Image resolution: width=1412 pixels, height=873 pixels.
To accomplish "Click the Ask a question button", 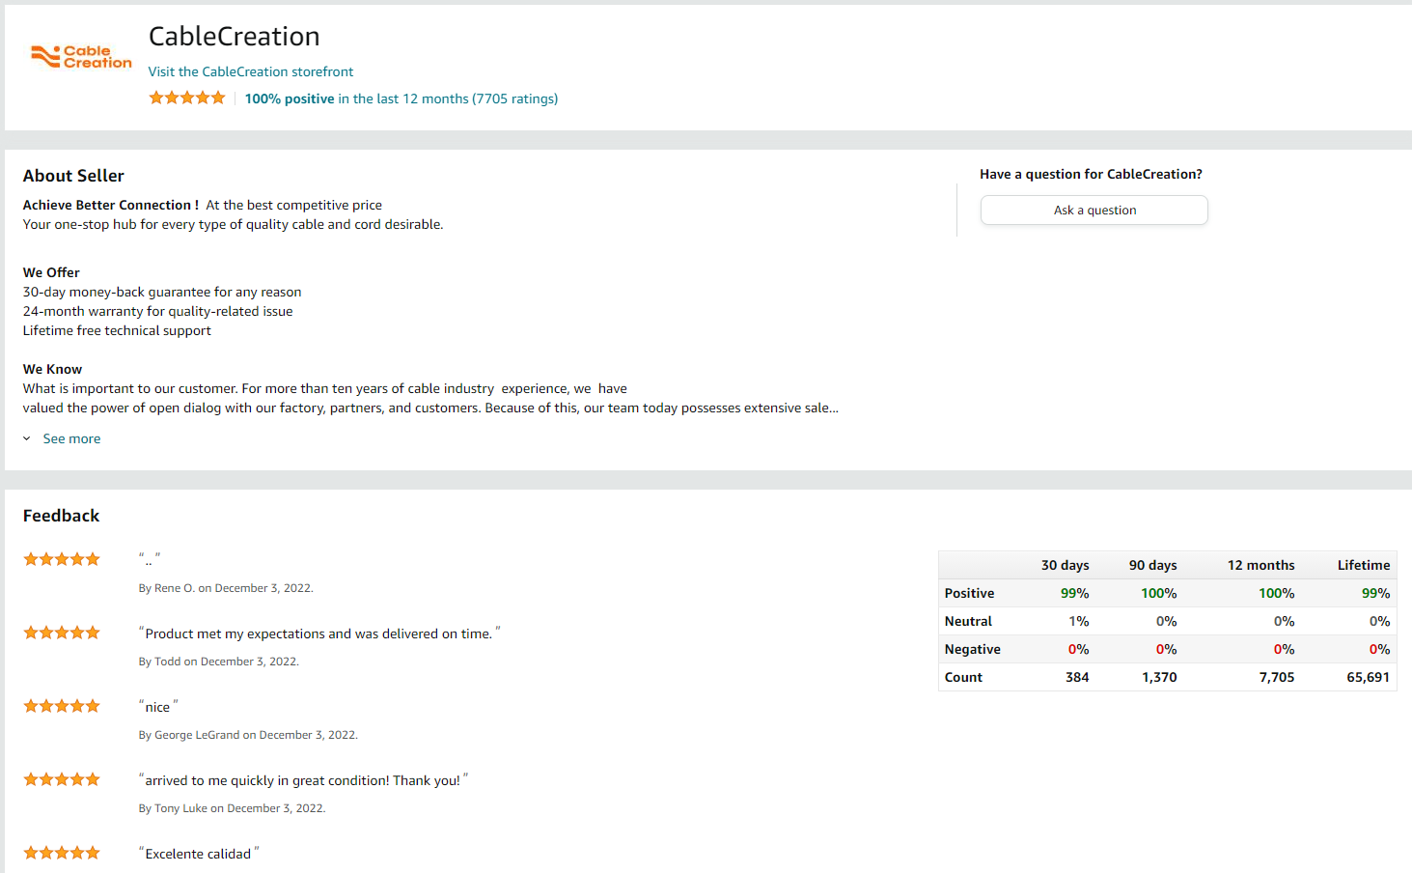I will click(x=1094, y=210).
